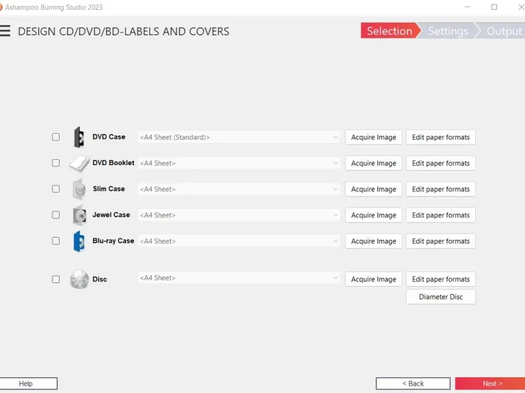Click Acquire Image for Disc
Viewport: 525px width, 393px height.
373,280
